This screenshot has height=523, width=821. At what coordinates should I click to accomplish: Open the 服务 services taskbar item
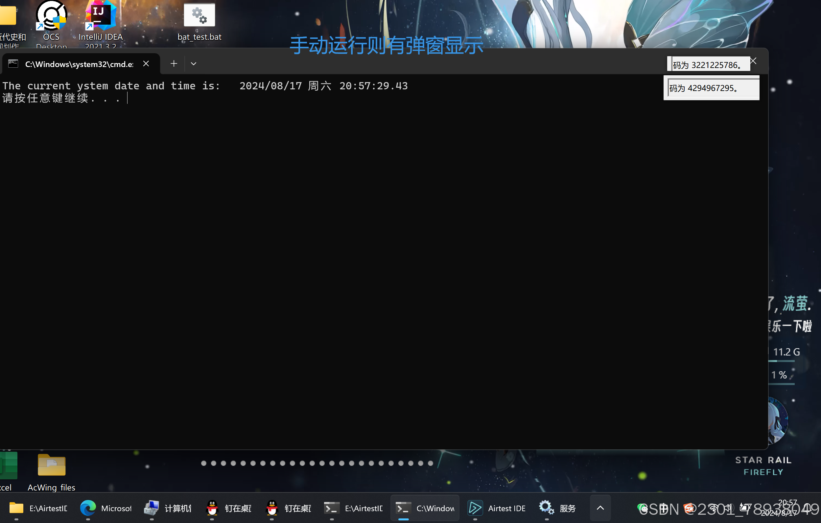[557, 508]
